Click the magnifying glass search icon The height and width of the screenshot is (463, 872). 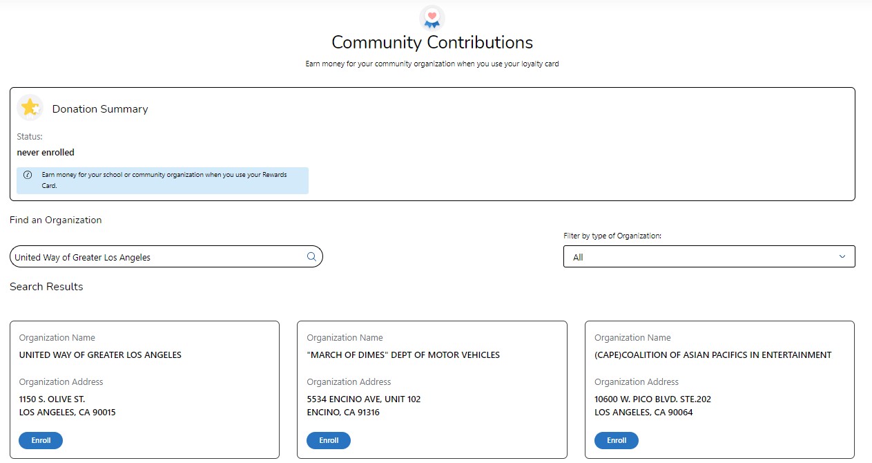pyautogui.click(x=311, y=256)
